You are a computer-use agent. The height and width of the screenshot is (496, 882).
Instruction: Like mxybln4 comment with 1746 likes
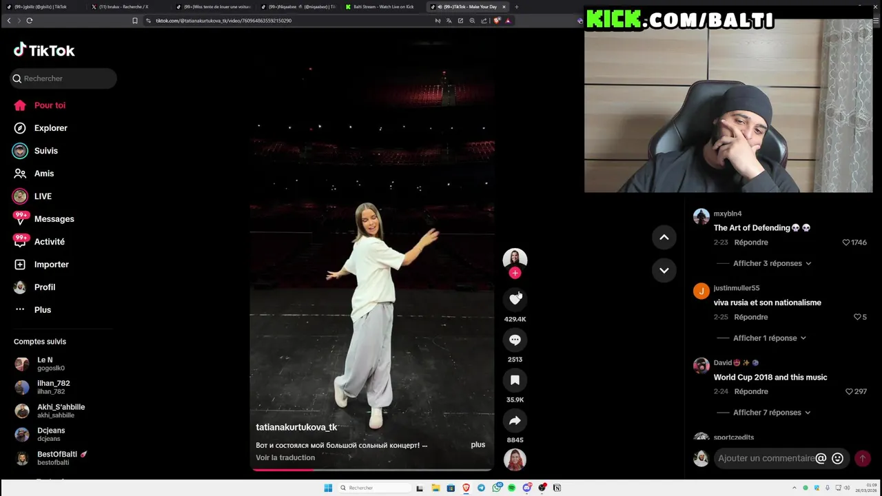(x=846, y=242)
